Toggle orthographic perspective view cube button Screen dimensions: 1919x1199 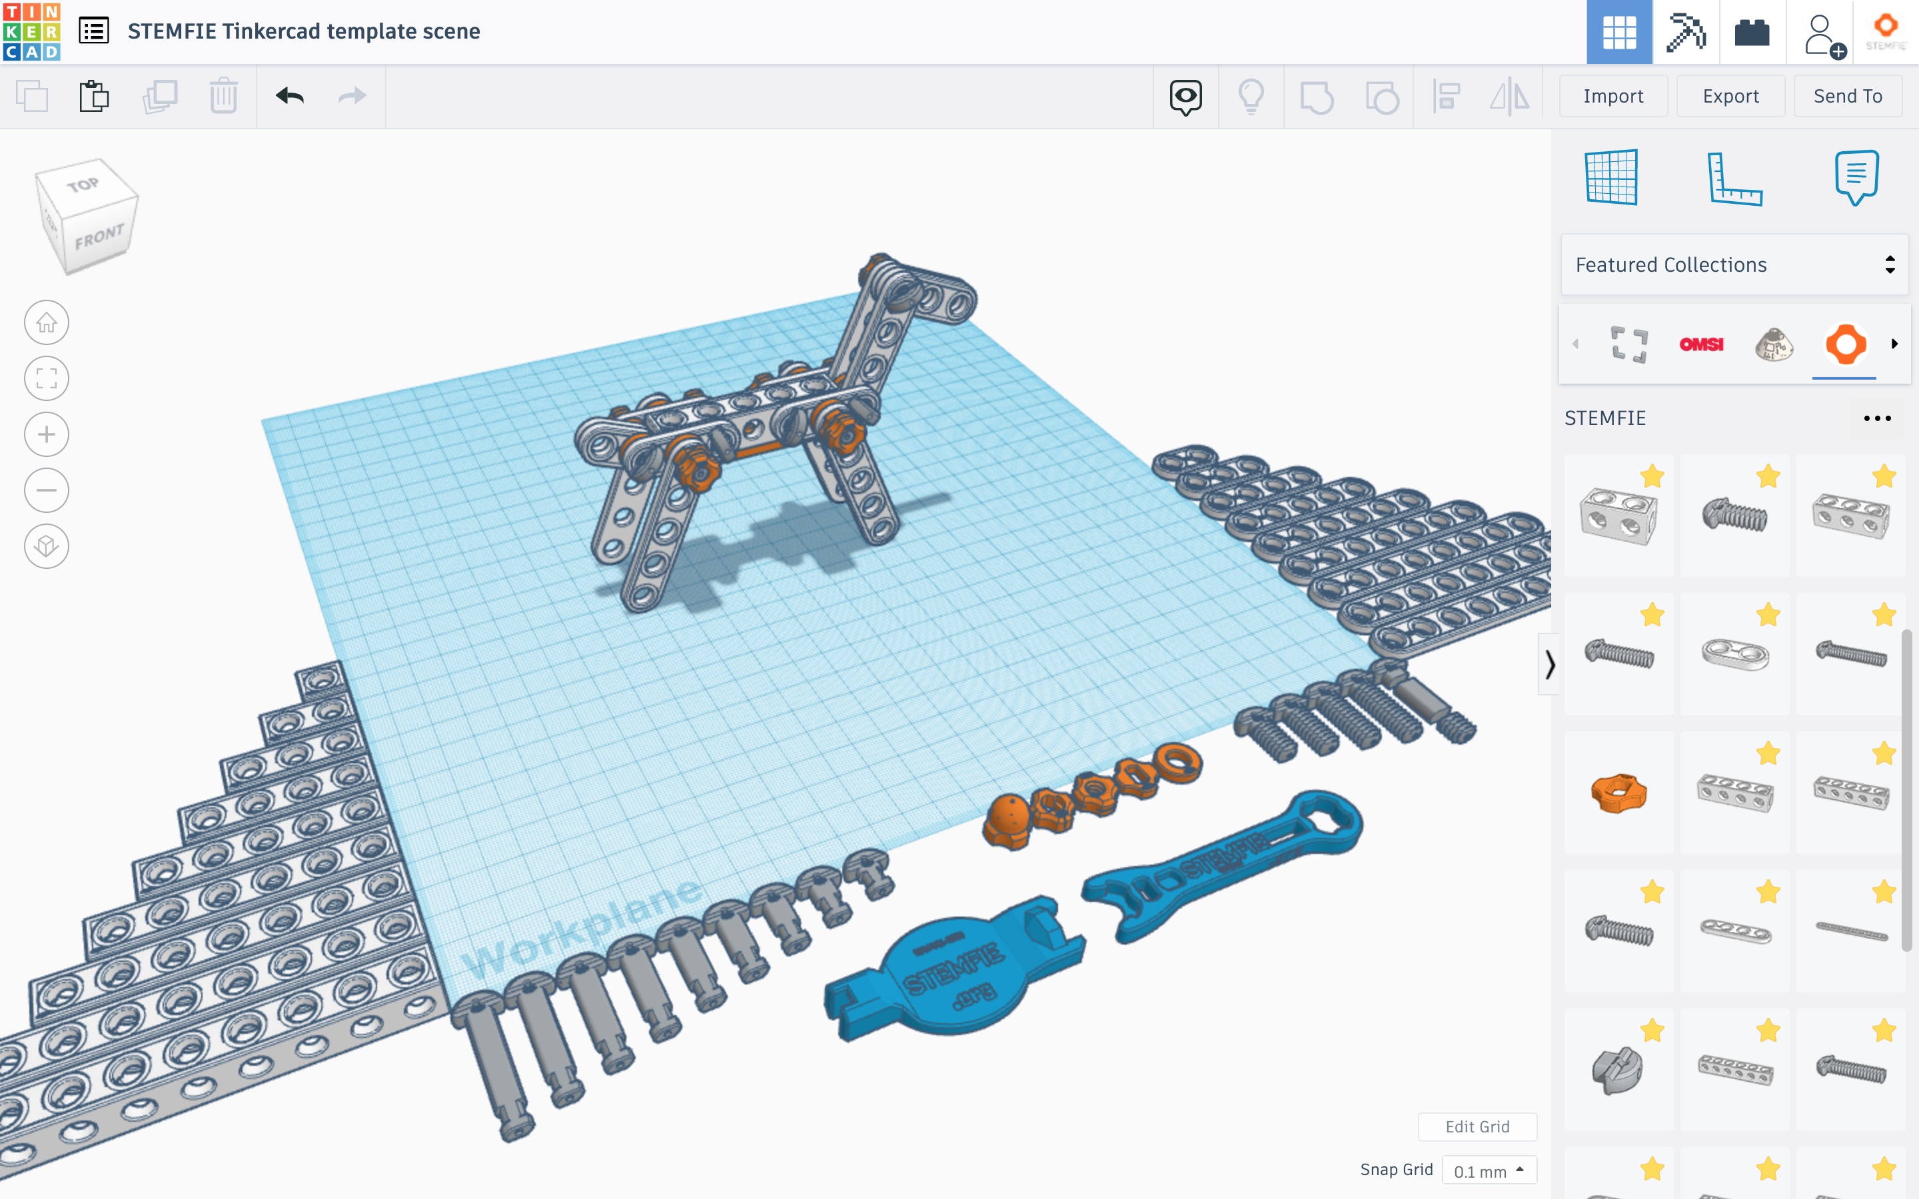[47, 546]
